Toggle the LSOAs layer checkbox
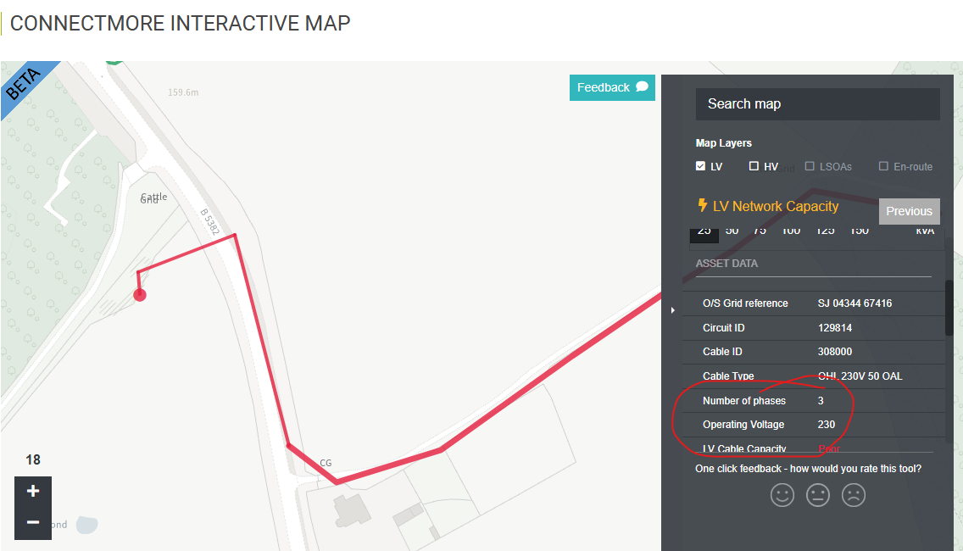963x551 pixels. 810,166
